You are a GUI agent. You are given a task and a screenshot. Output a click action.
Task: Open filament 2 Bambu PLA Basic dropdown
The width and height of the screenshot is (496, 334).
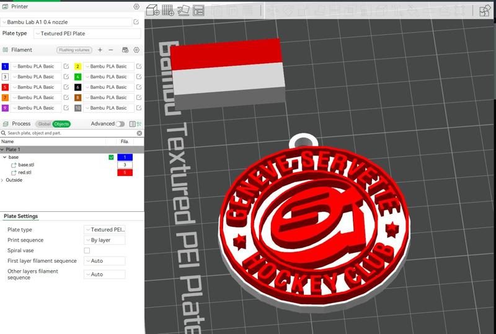pos(109,66)
